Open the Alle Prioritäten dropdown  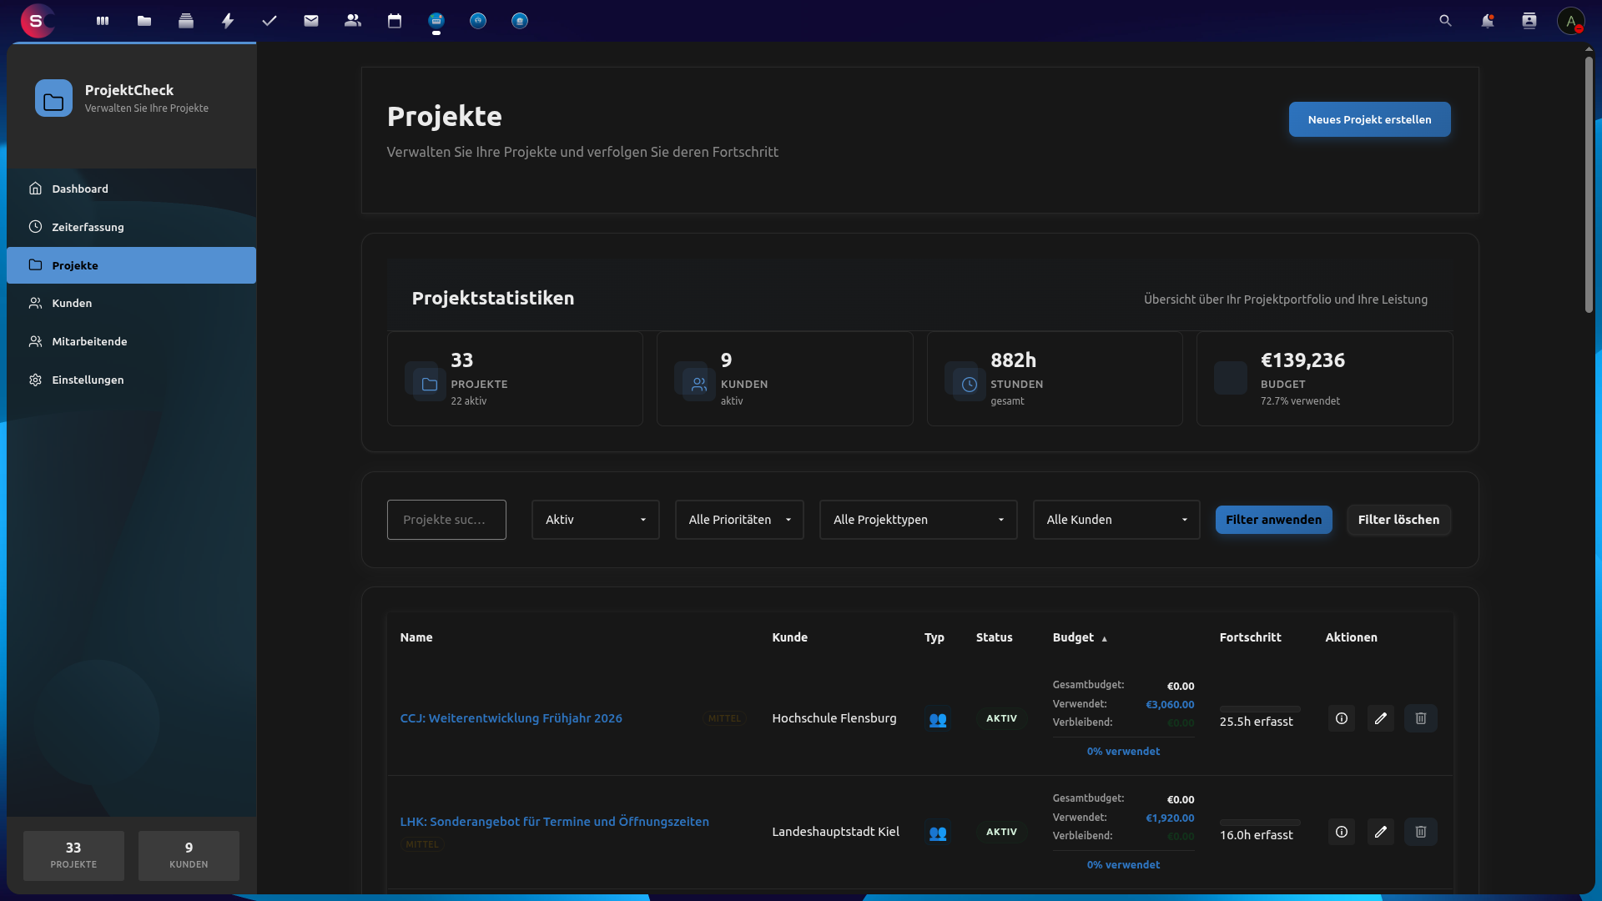738,519
